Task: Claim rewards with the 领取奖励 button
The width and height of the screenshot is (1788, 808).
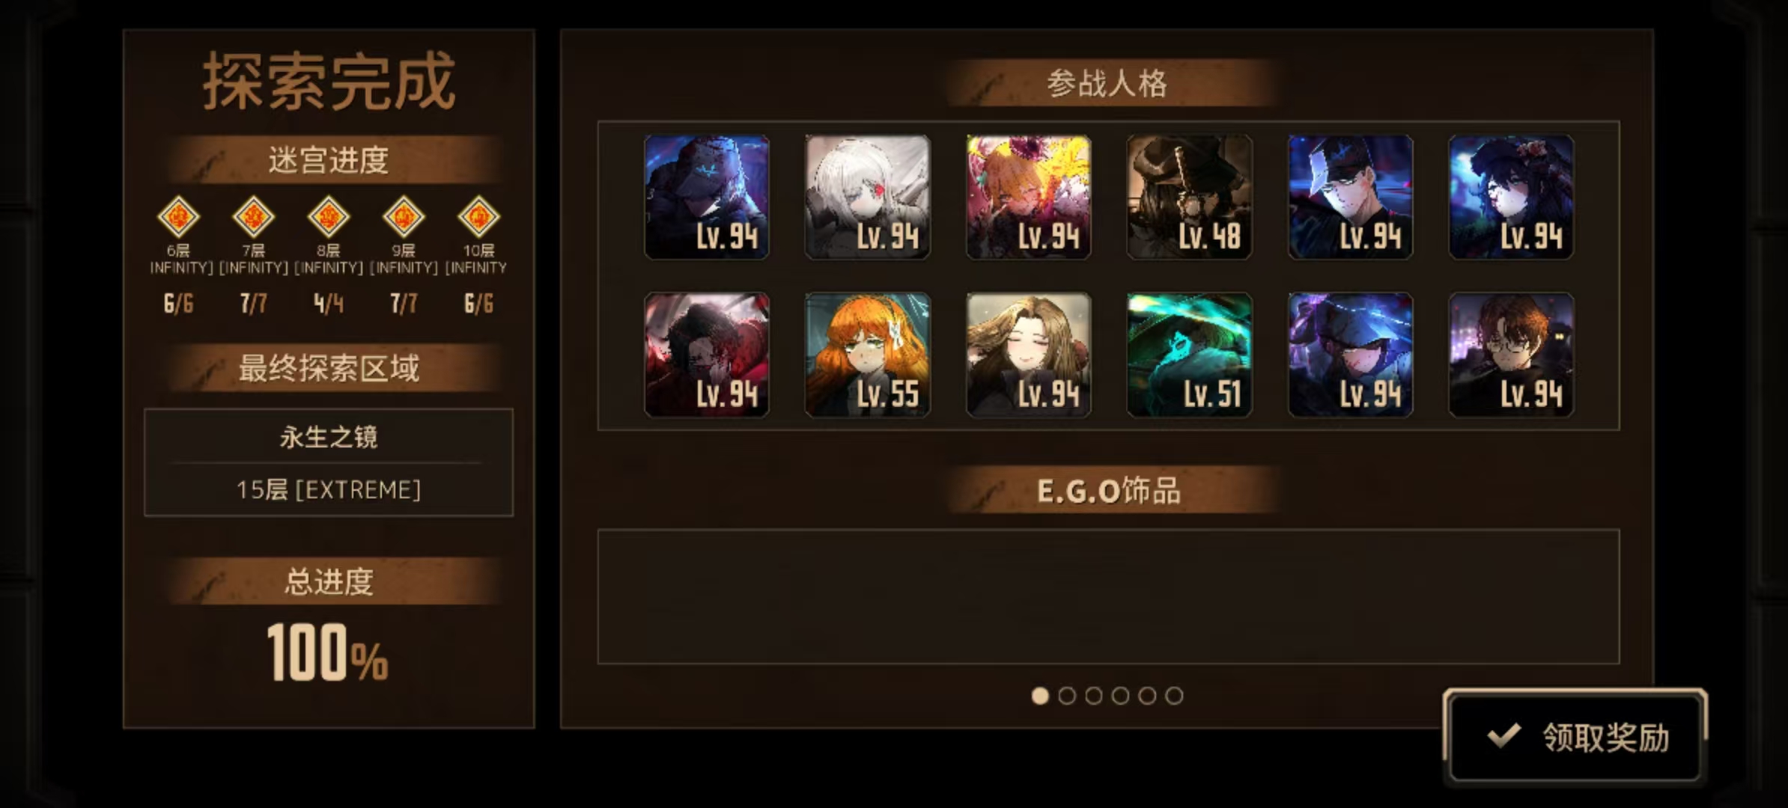Action: click(x=1575, y=737)
